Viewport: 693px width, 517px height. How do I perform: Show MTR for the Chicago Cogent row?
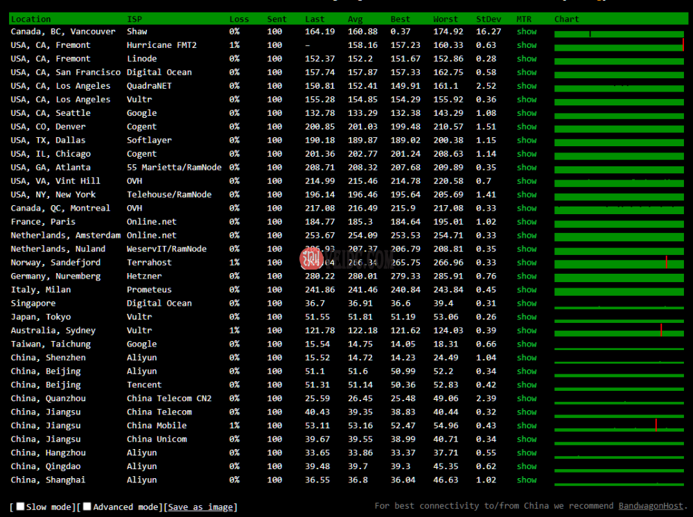[527, 154]
